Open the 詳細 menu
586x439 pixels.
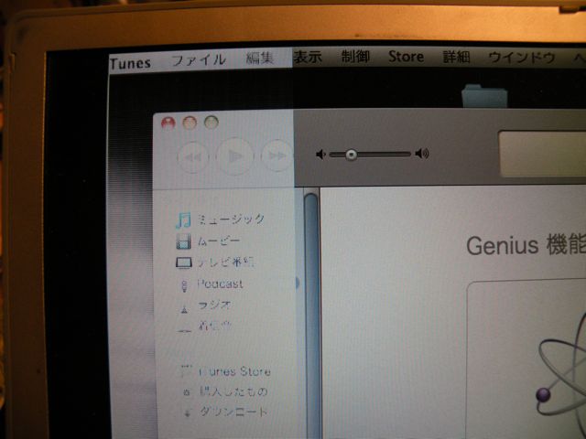456,57
